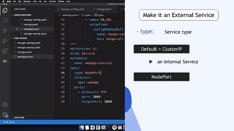Open the Help menu
The height and width of the screenshot is (131, 234).
68,1
